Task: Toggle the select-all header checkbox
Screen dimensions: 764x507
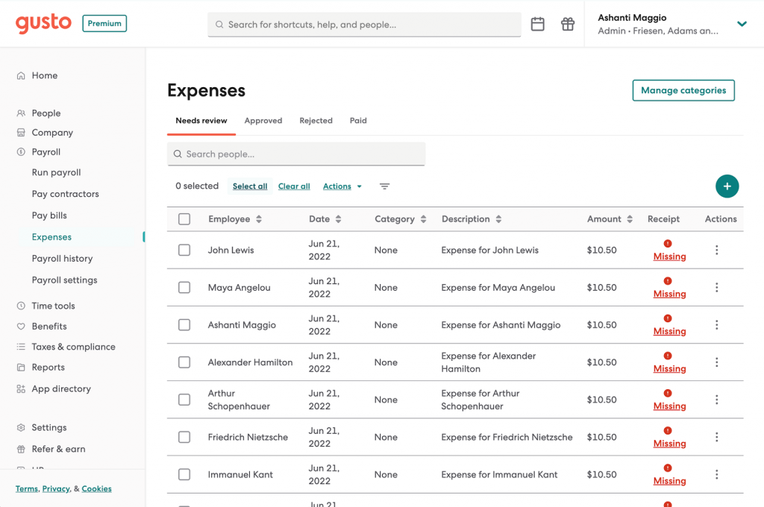Action: pyautogui.click(x=184, y=219)
